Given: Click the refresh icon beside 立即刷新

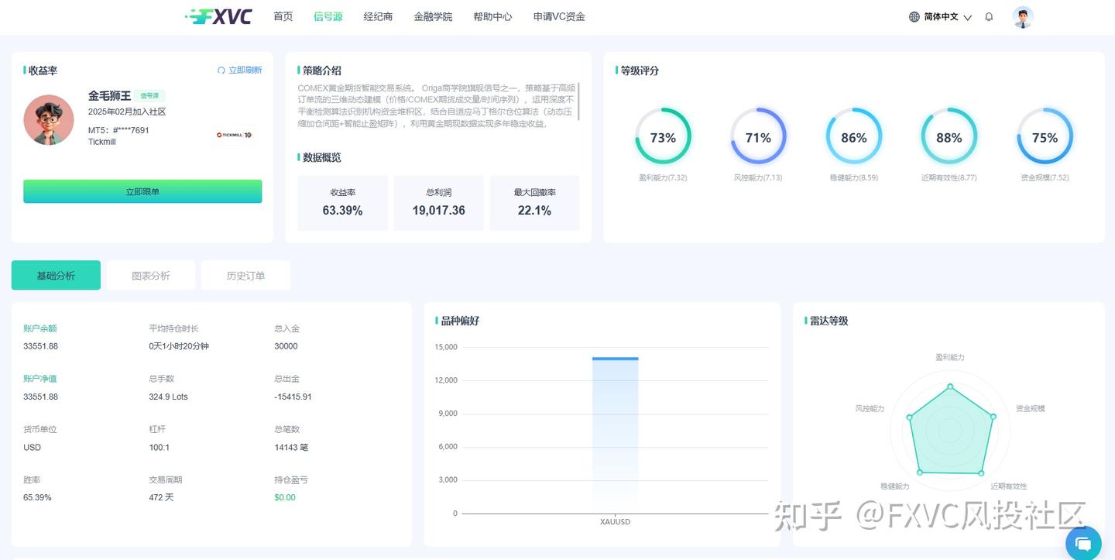Looking at the screenshot, I should coord(221,70).
